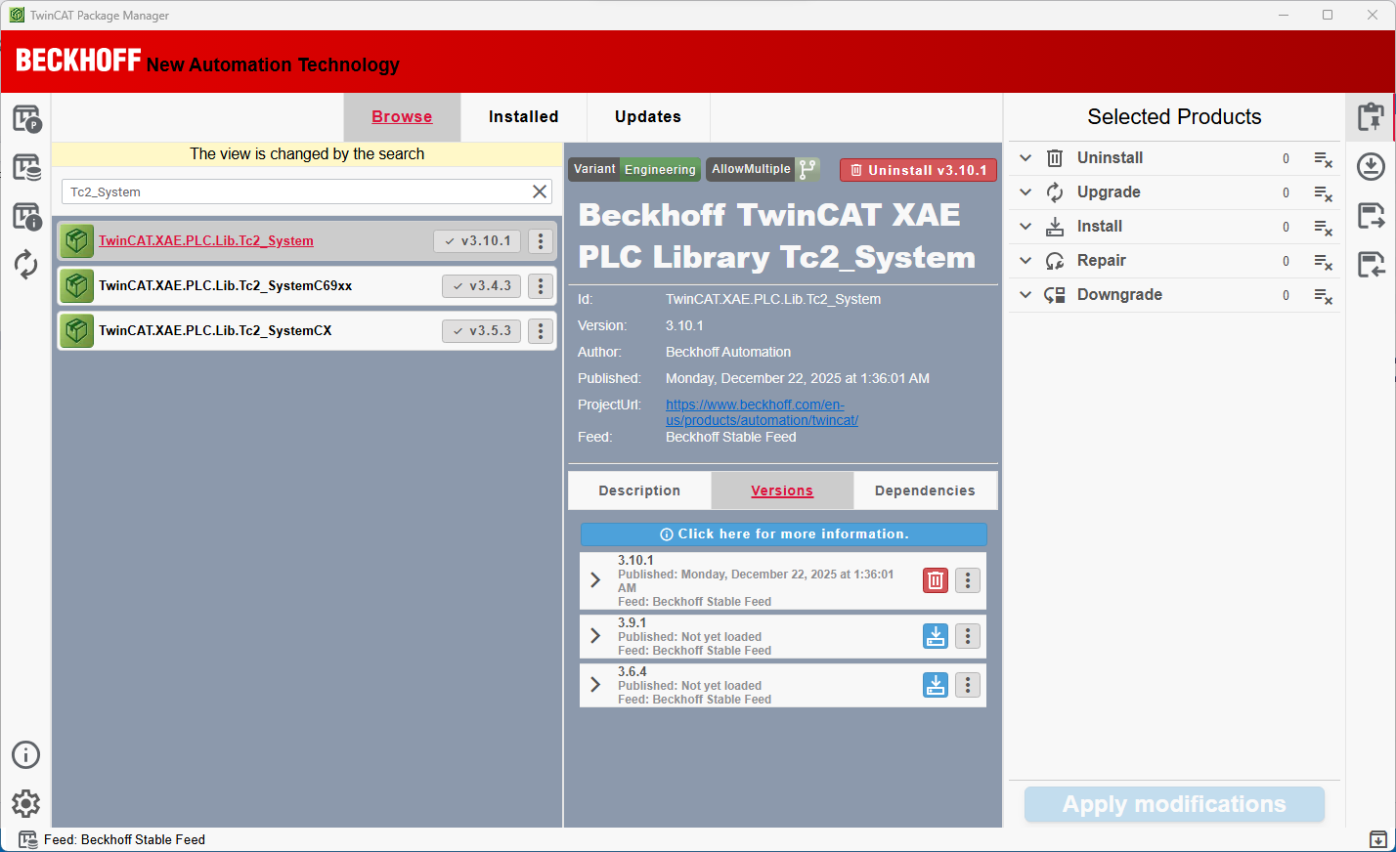Open more options for Tc2_SystemC69xx package

[541, 285]
